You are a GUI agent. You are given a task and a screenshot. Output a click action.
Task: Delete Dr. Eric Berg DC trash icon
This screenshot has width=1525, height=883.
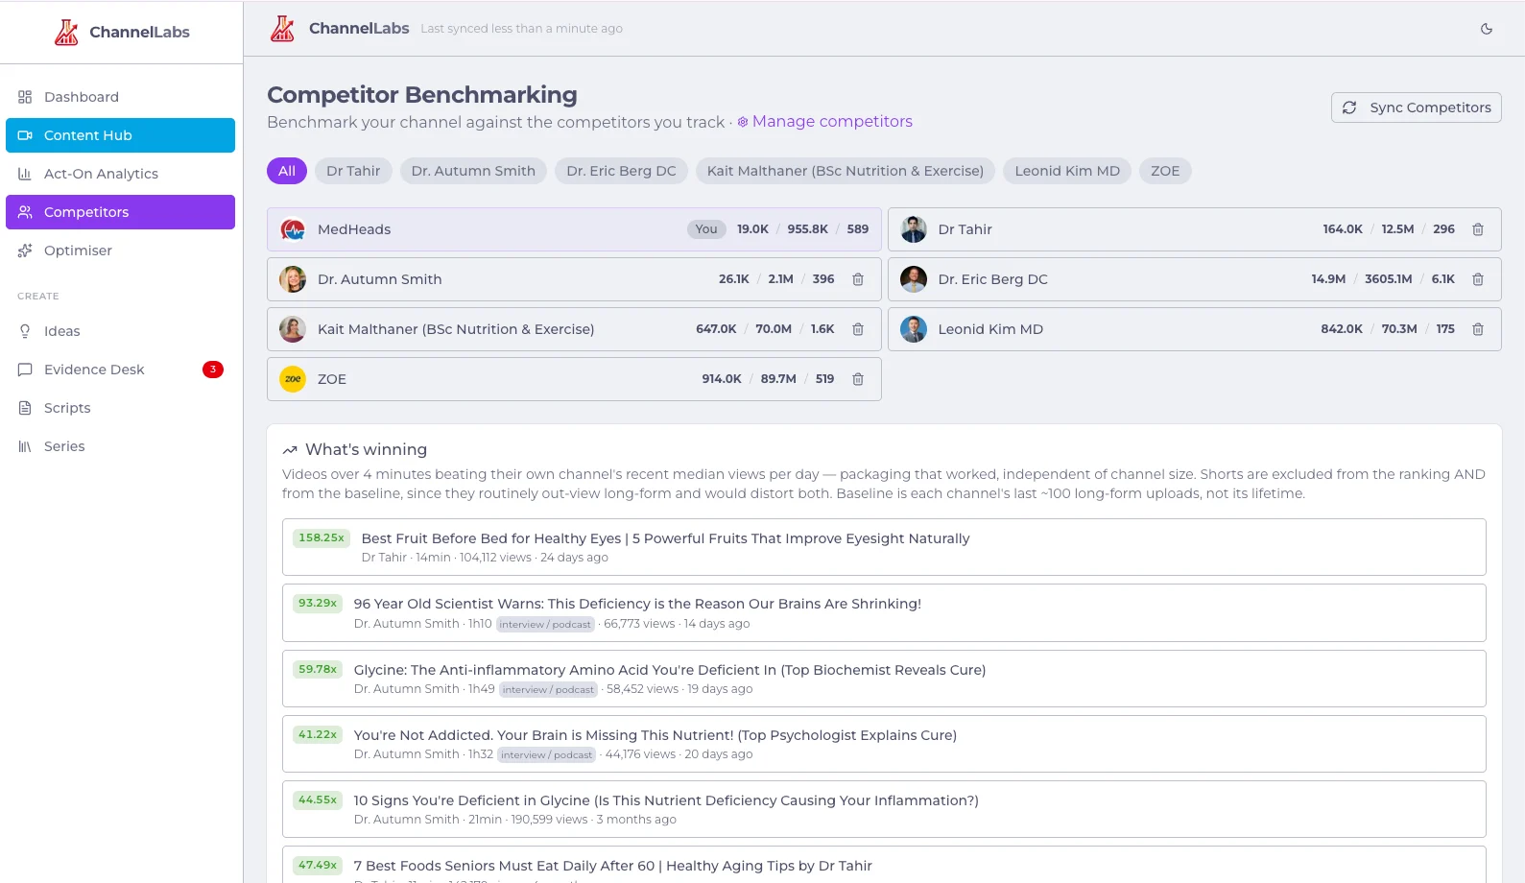[1478, 279]
